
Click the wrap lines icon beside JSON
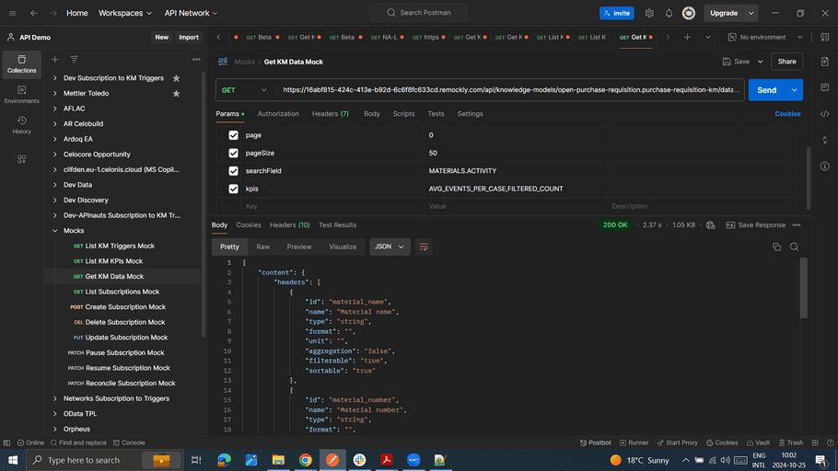tap(424, 247)
